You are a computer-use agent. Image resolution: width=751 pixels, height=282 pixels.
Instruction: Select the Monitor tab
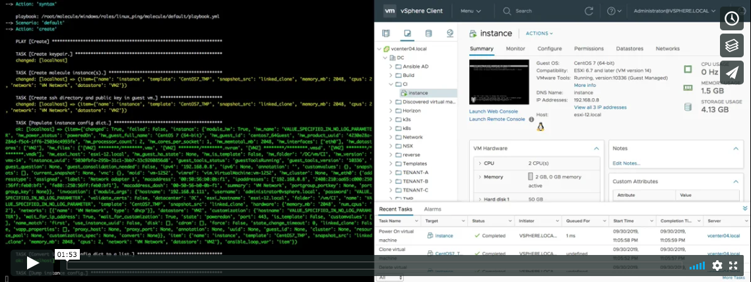click(x=515, y=49)
